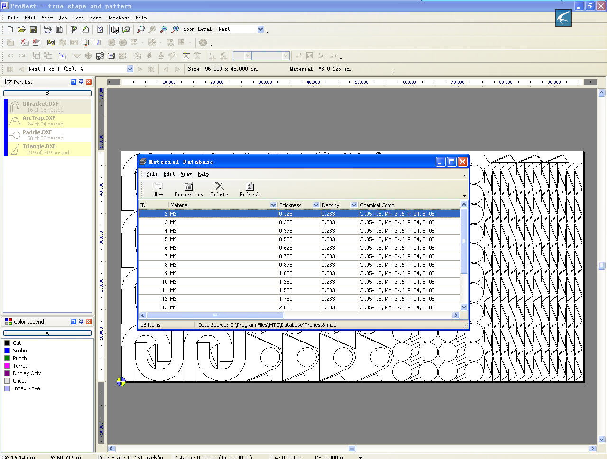Click New icon in Material Database toolbar
This screenshot has height=459, width=607.
(x=159, y=189)
